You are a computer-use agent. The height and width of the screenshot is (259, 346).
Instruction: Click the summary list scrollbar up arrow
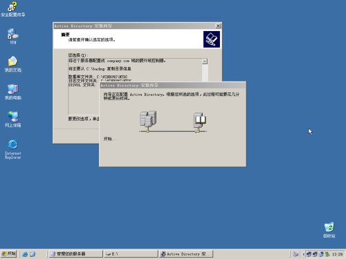pyautogui.click(x=205, y=61)
